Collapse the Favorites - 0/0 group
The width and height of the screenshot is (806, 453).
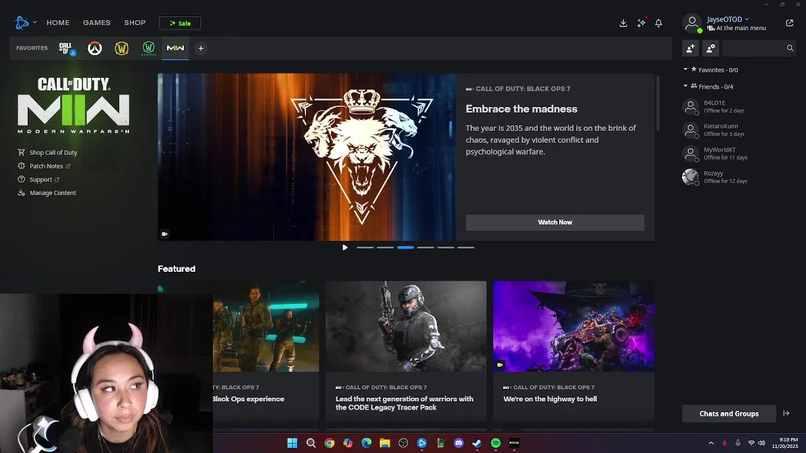point(686,70)
